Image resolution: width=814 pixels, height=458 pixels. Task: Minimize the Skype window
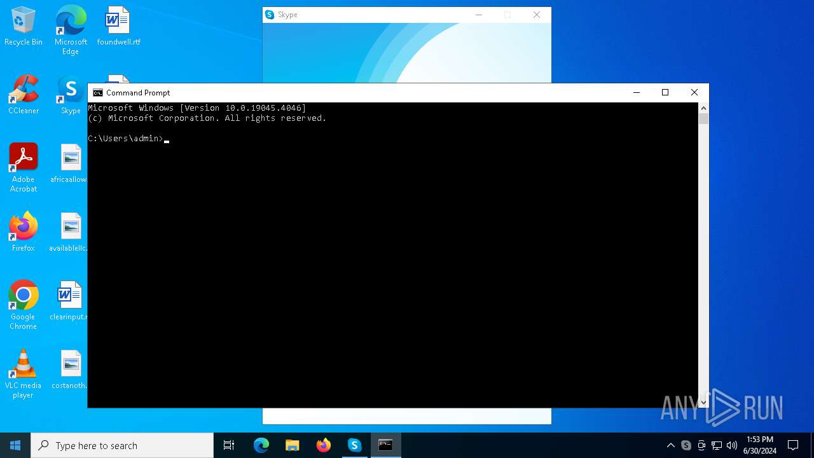pyautogui.click(x=479, y=15)
